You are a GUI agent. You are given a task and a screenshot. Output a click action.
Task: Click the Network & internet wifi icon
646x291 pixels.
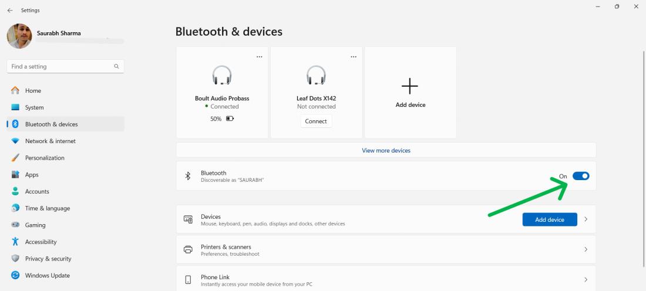click(x=16, y=141)
